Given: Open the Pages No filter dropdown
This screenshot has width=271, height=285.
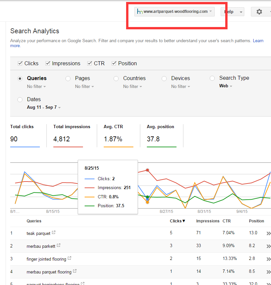Looking at the screenshot, I should (x=84, y=87).
